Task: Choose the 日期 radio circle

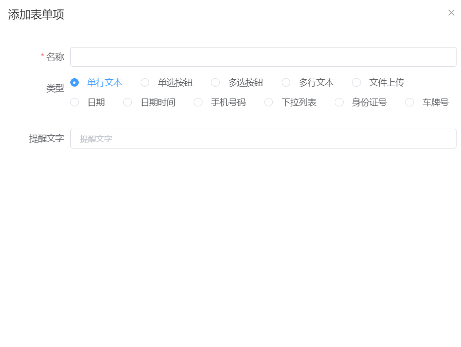Action: [x=75, y=102]
